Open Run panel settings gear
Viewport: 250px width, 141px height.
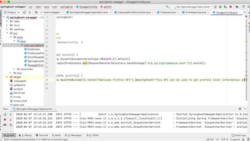pyautogui.click(x=240, y=109)
